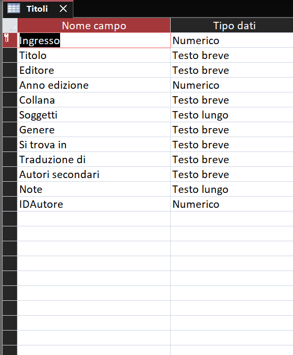Open data type cell for Soggetti

coord(232,115)
